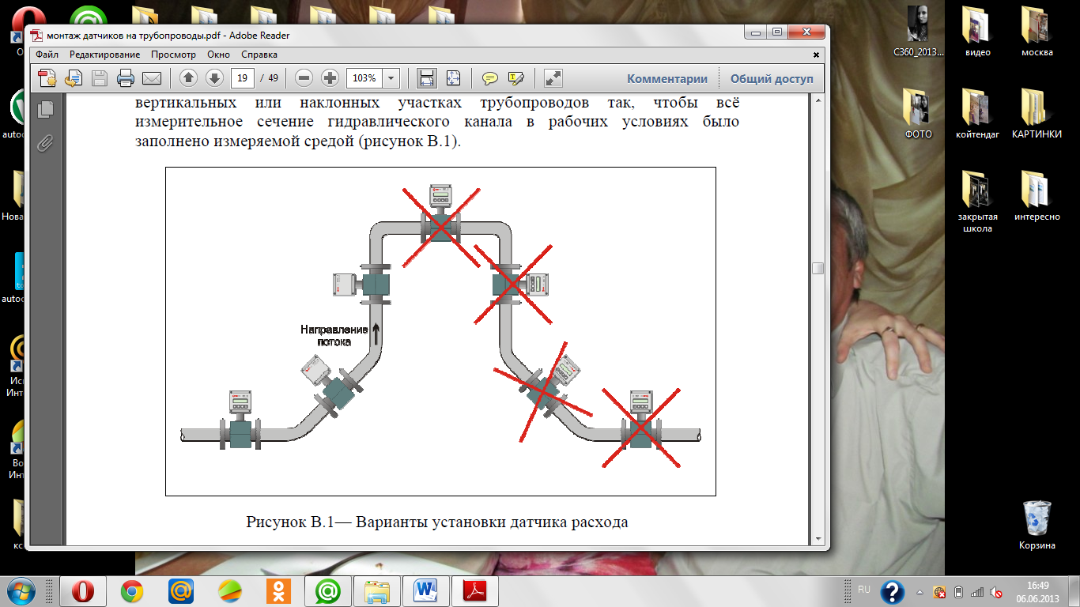Viewport: 1080px width, 607px height.
Task: Switch to read mode expand-arrows icon
Action: (x=553, y=78)
